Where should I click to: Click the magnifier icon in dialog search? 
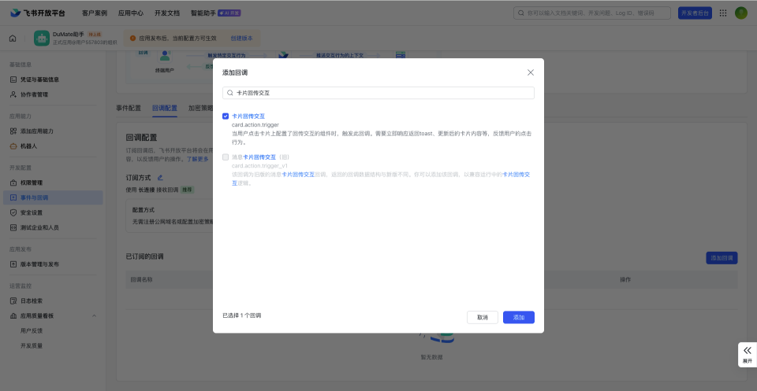(x=230, y=93)
